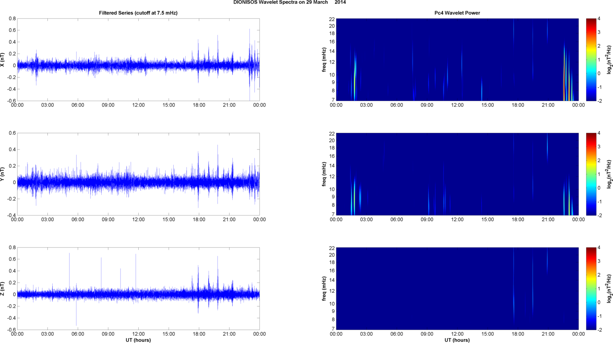Image resolution: width=613 pixels, height=343 pixels.
Task: Select the 'Pc4 Wavelet Power' heading
Action: pyautogui.click(x=457, y=13)
